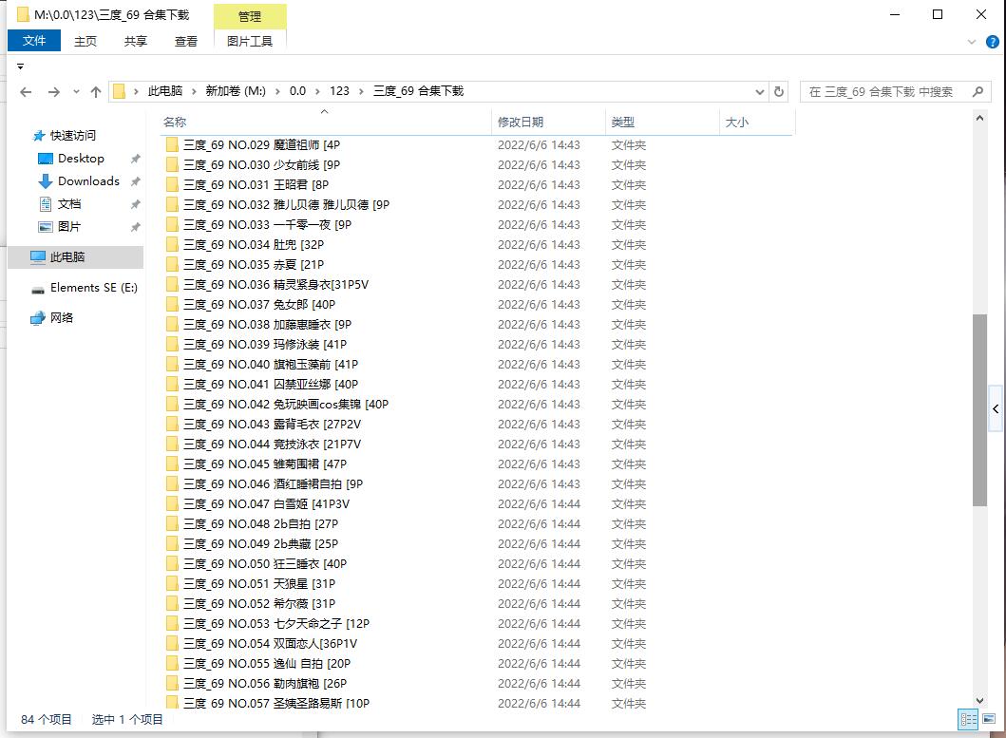Image resolution: width=1006 pixels, height=738 pixels.
Task: Select folder icon for NO.033 一千零一夜
Action: 172,224
